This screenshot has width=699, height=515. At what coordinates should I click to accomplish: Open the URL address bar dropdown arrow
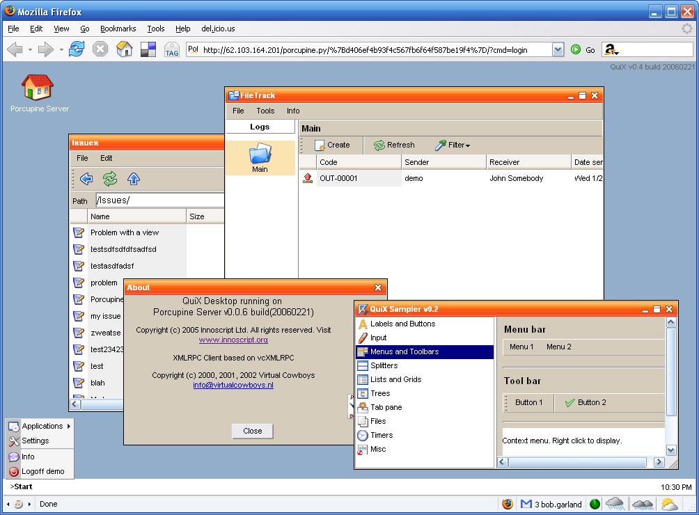pos(558,49)
